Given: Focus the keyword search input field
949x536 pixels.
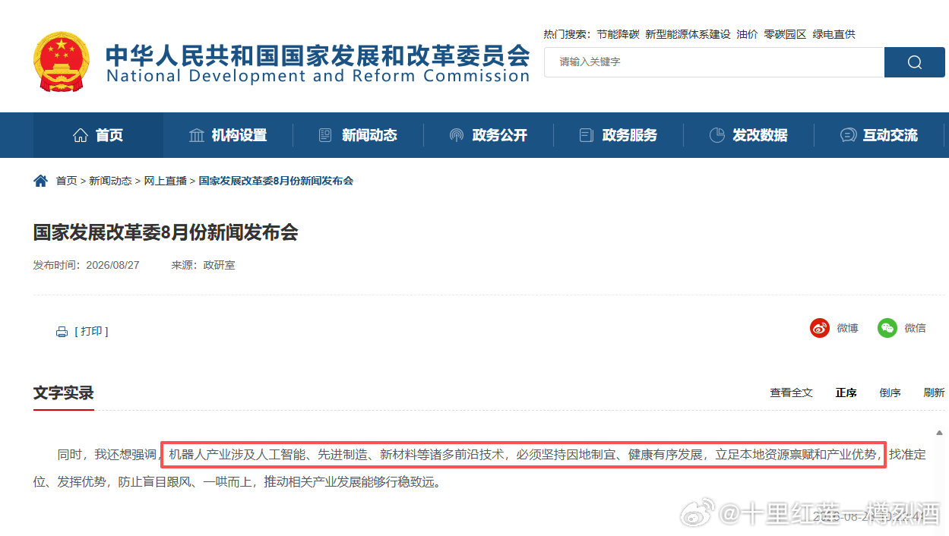Looking at the screenshot, I should pos(714,62).
